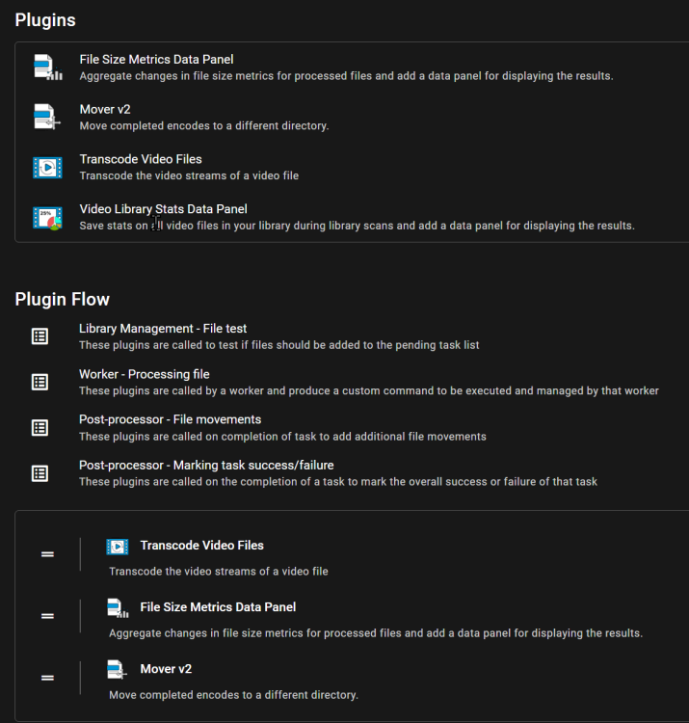Image resolution: width=689 pixels, height=723 pixels.
Task: Select Worker - Processing file flow
Action: (145, 374)
